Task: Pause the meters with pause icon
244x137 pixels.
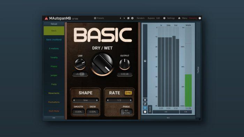Action: [x=145, y=100]
